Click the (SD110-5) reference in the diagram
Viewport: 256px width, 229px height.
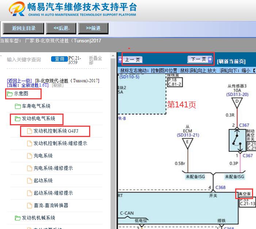pos(129,77)
